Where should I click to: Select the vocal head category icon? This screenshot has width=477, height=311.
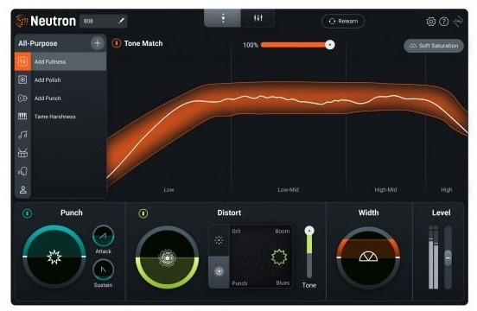(x=22, y=171)
